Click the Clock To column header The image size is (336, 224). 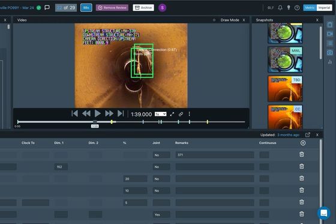(x=28, y=143)
